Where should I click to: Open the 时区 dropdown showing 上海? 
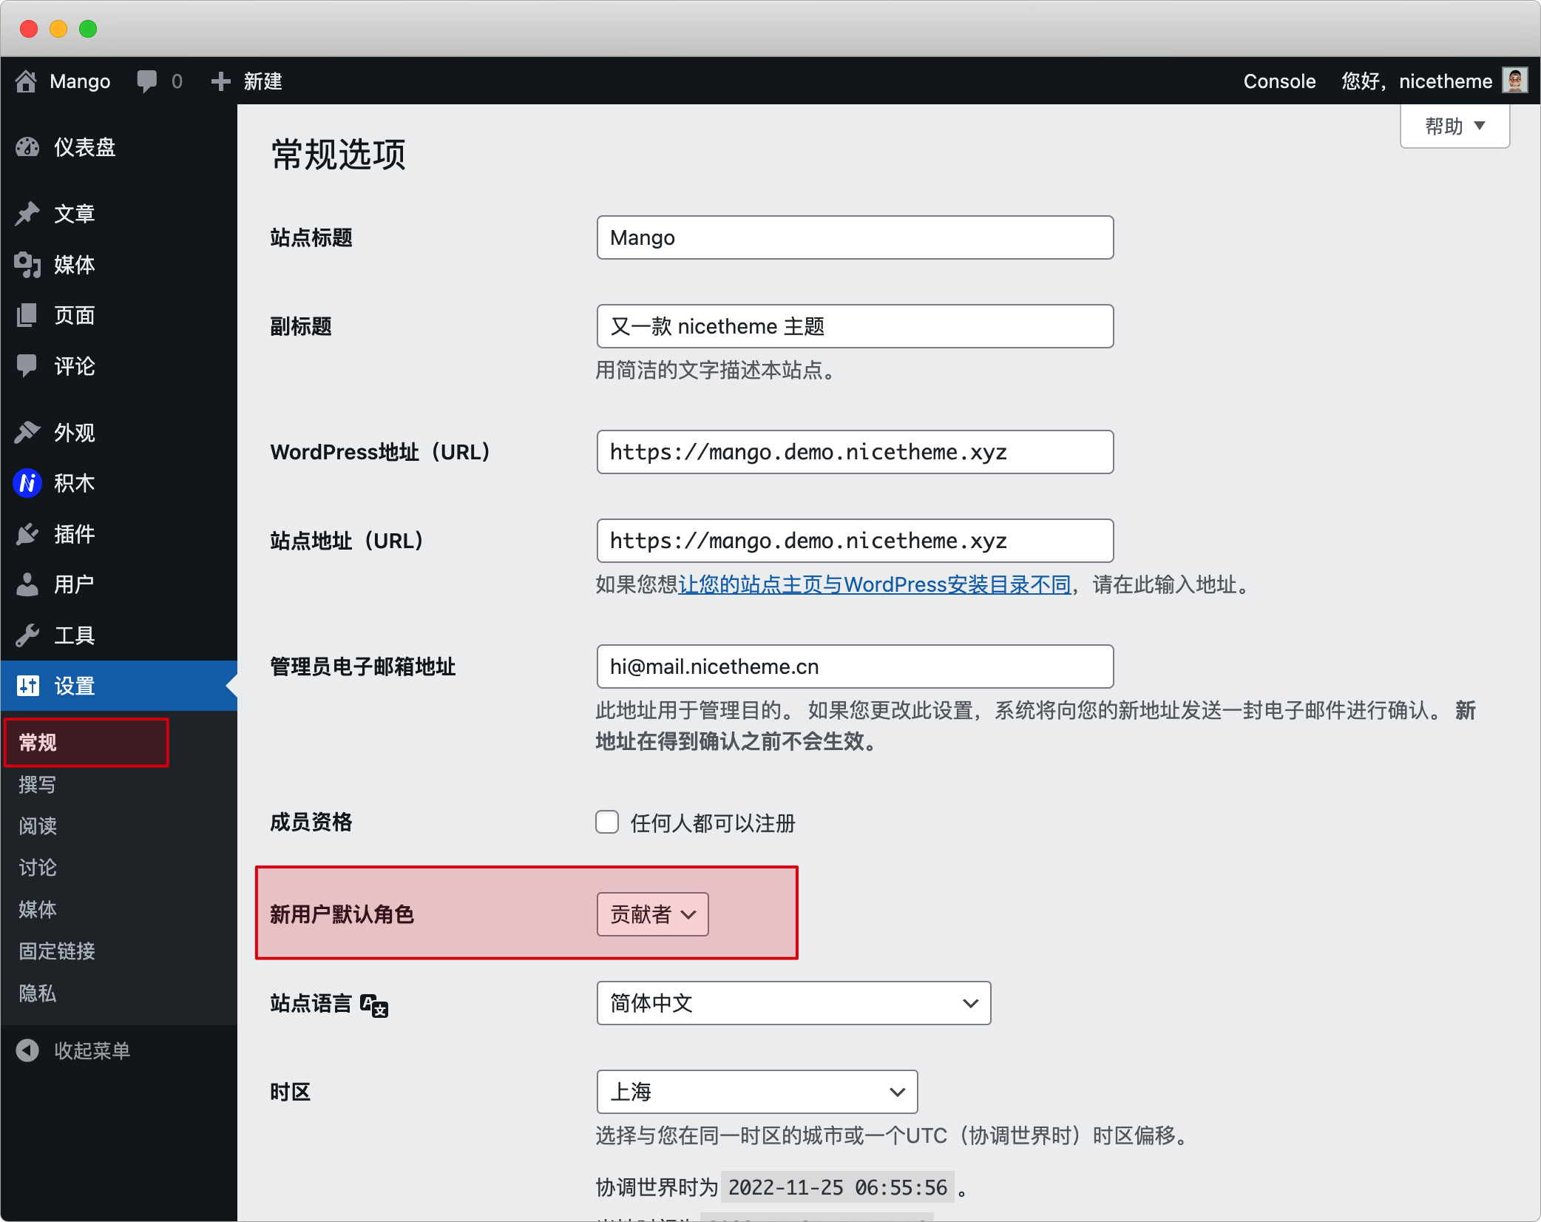757,1092
